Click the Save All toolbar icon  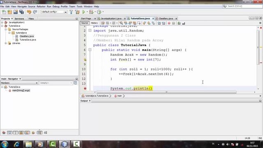pyautogui.click(x=22, y=12)
